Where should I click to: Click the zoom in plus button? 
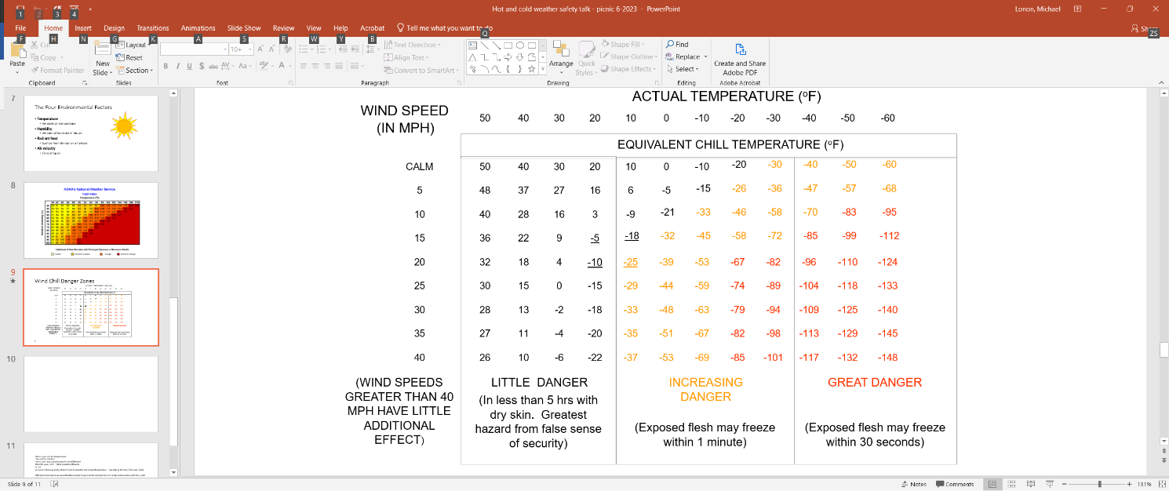(1128, 484)
